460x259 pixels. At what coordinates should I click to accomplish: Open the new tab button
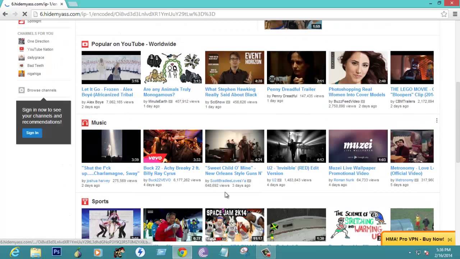pos(73,4)
